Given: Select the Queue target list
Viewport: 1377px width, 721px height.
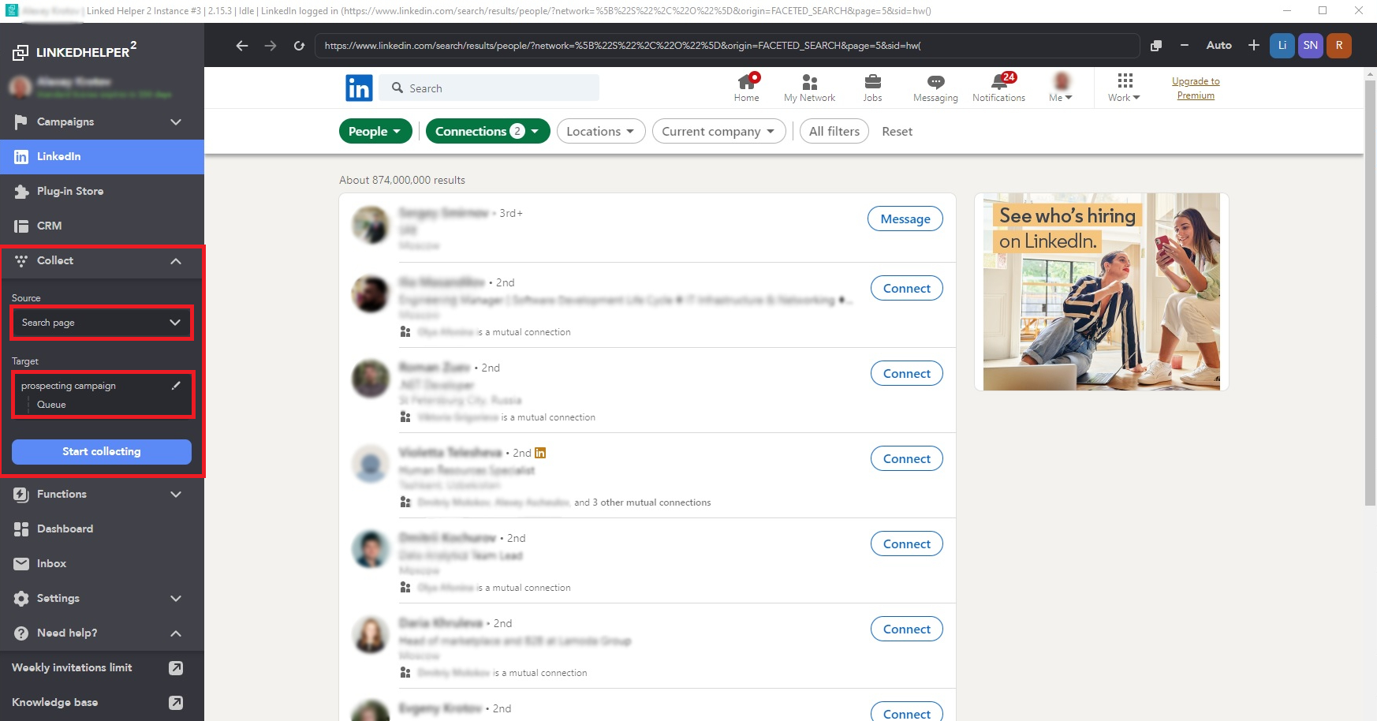Looking at the screenshot, I should pyautogui.click(x=51, y=405).
